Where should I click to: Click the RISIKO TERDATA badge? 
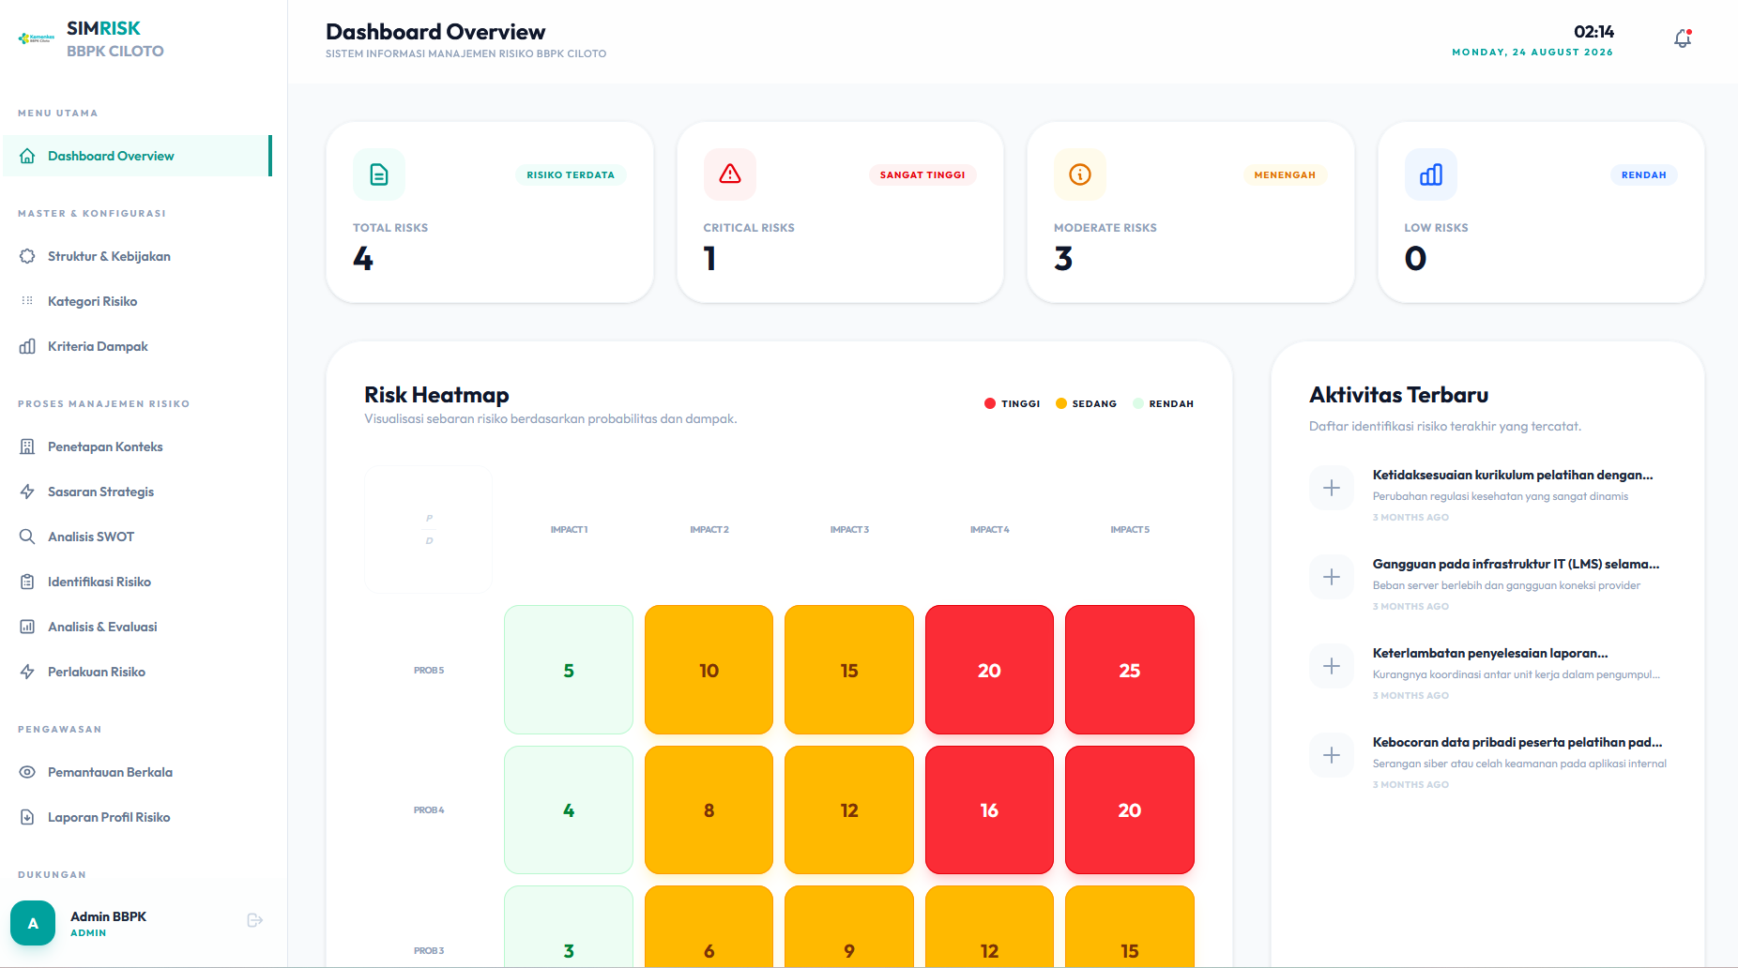pyautogui.click(x=571, y=174)
